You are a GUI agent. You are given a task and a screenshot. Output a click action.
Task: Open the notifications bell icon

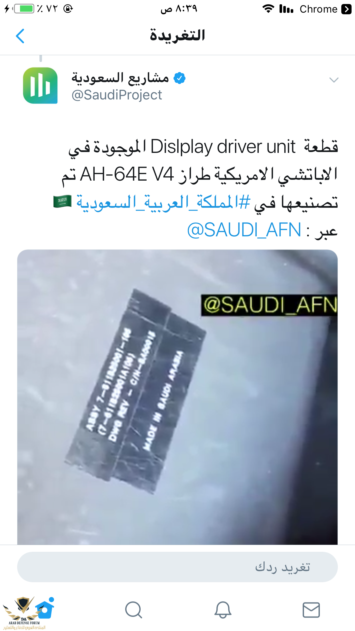point(223,610)
